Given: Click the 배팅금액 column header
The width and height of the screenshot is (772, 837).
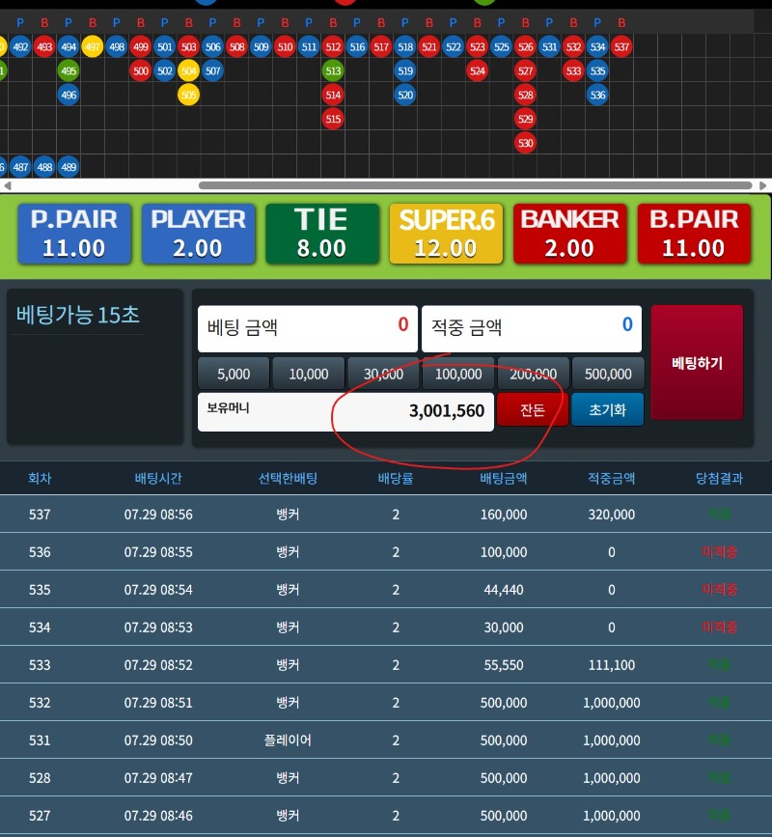Looking at the screenshot, I should coord(504,478).
